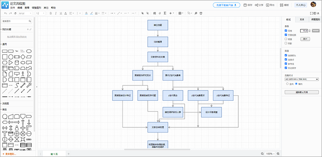322x157 pixels.
Task: Click the redo arrow icon
Action: (x=10, y=13)
